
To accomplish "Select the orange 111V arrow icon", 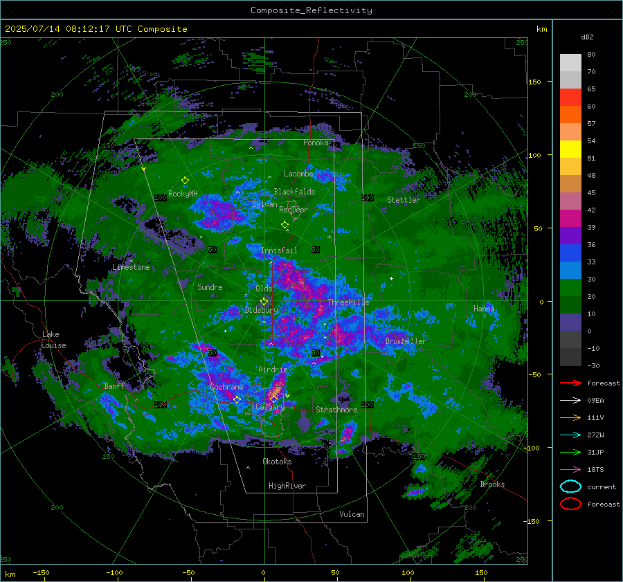I will (x=570, y=417).
